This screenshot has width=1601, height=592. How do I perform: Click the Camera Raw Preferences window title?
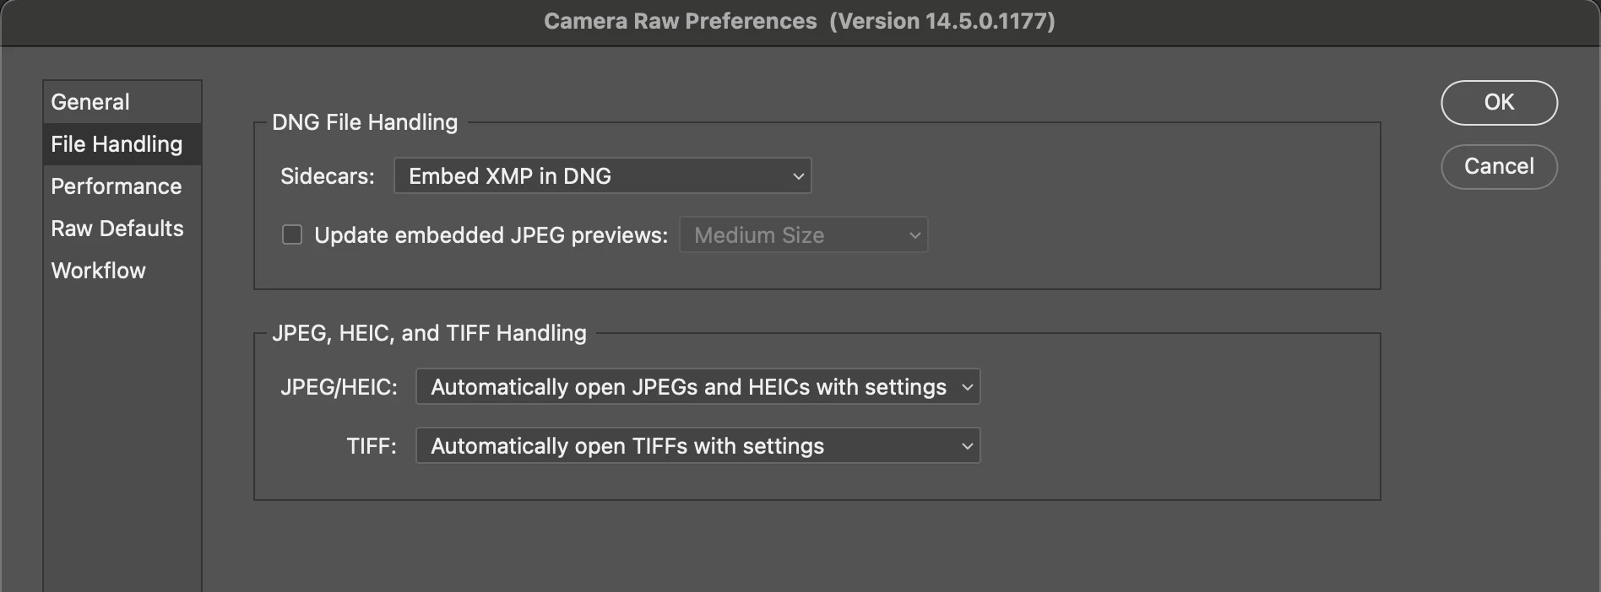tap(680, 21)
